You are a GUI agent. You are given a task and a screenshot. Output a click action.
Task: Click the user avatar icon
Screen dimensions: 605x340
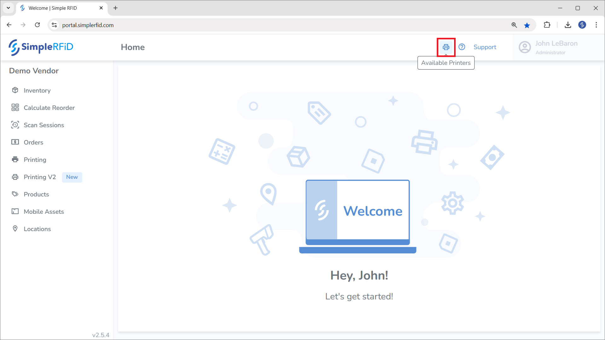[525, 47]
